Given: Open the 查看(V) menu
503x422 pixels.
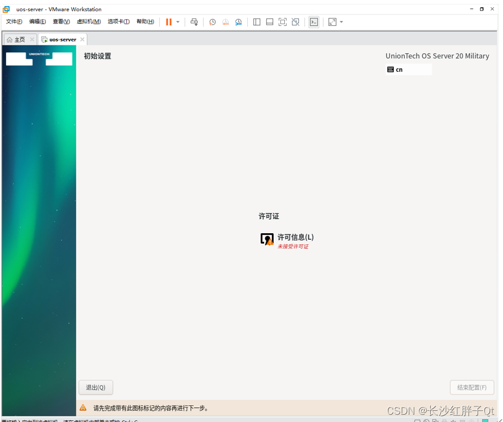Looking at the screenshot, I should (61, 21).
